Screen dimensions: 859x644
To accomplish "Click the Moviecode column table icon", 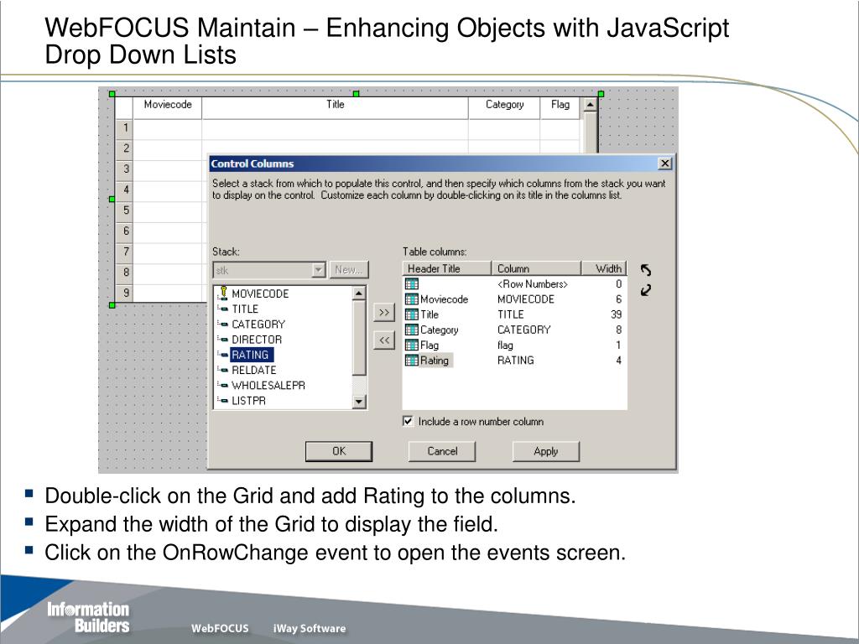I will (411, 299).
